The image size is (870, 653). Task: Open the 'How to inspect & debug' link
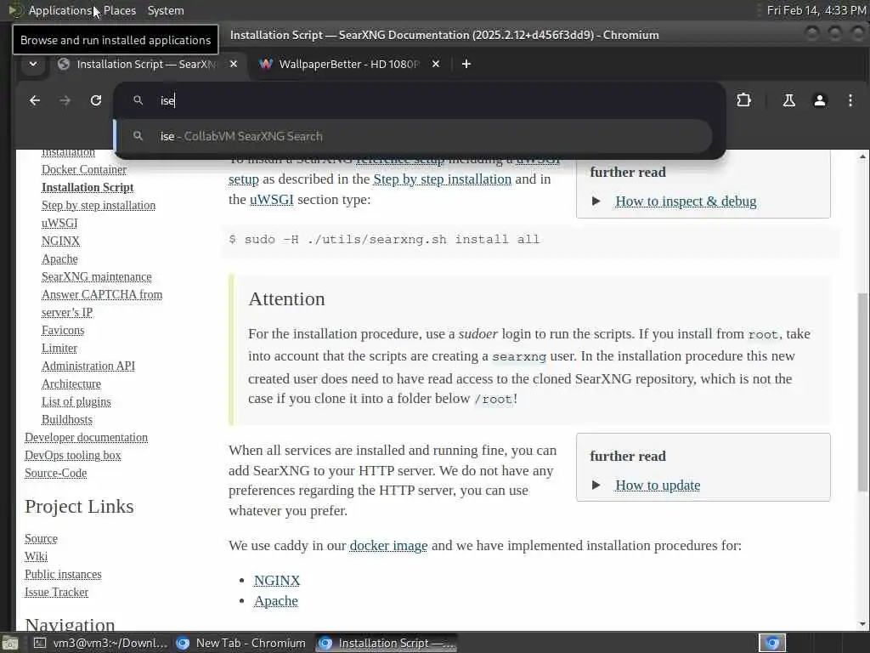(686, 201)
